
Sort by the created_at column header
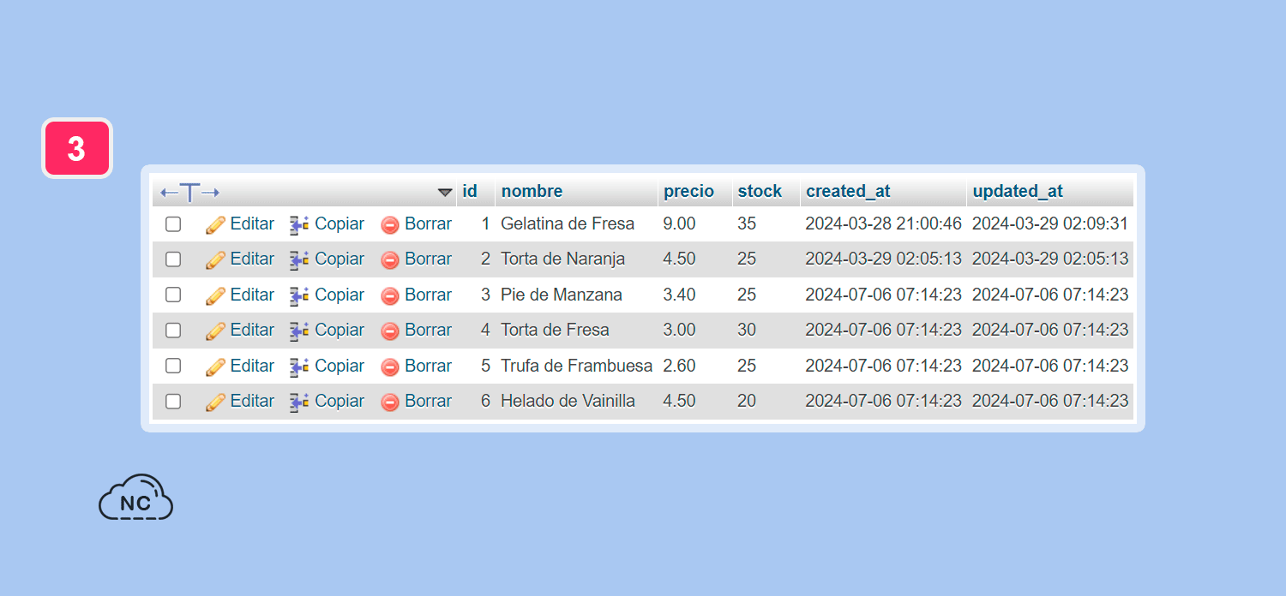point(849,191)
